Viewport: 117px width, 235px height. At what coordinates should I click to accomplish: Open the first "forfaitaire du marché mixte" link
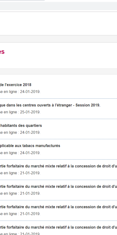(58, 166)
